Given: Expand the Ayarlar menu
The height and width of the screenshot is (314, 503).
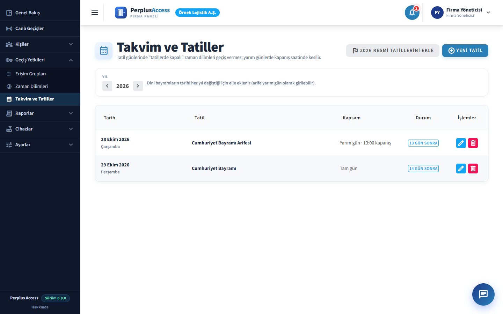Looking at the screenshot, I should 40,145.
